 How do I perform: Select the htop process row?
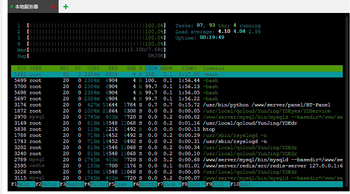(x=177, y=129)
